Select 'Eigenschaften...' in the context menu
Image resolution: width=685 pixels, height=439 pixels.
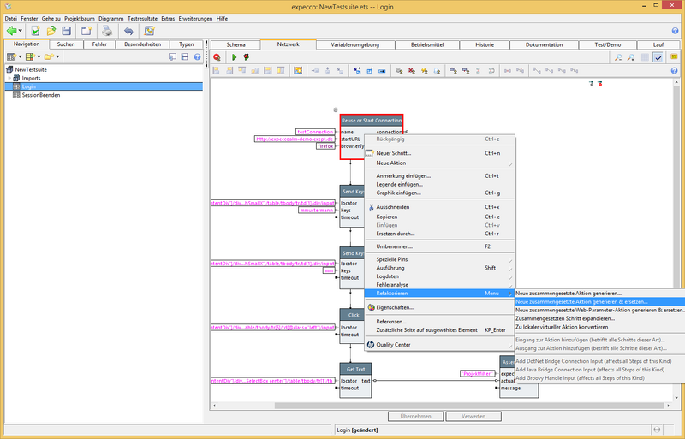pyautogui.click(x=395, y=306)
